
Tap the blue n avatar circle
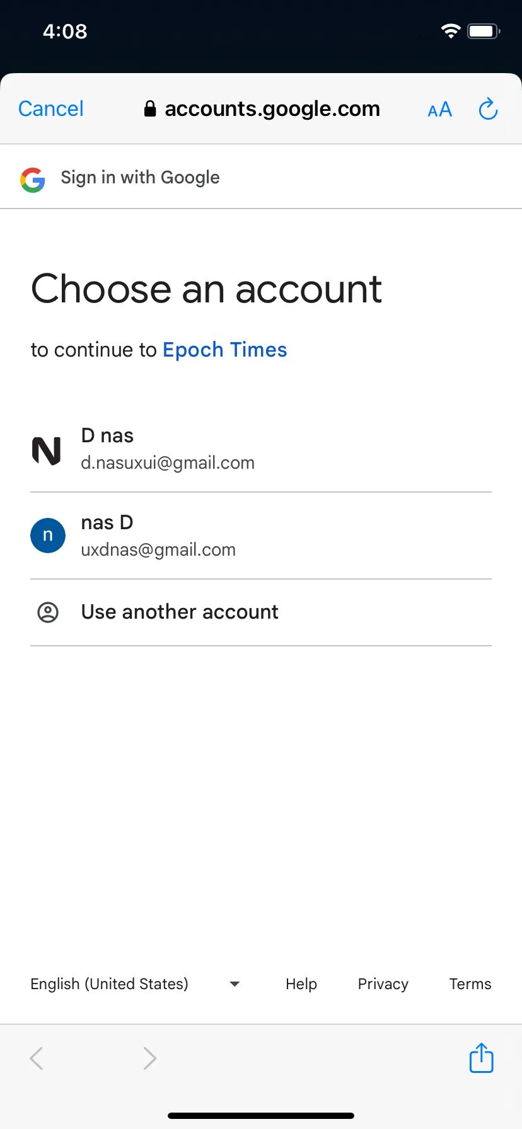click(x=48, y=536)
